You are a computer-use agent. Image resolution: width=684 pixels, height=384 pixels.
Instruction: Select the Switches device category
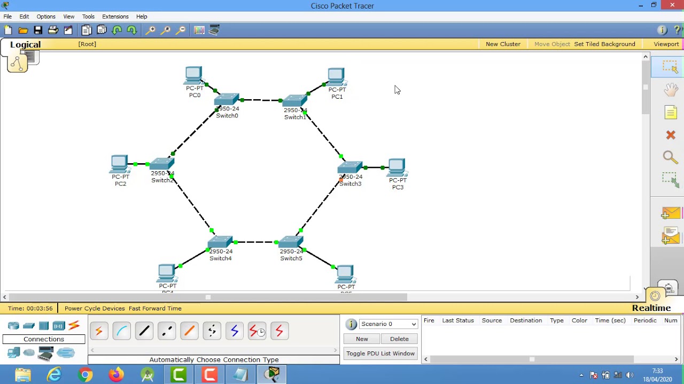click(x=29, y=326)
